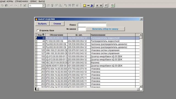Click the М toolbar button
This screenshot has width=176, height=99.
(101, 5)
